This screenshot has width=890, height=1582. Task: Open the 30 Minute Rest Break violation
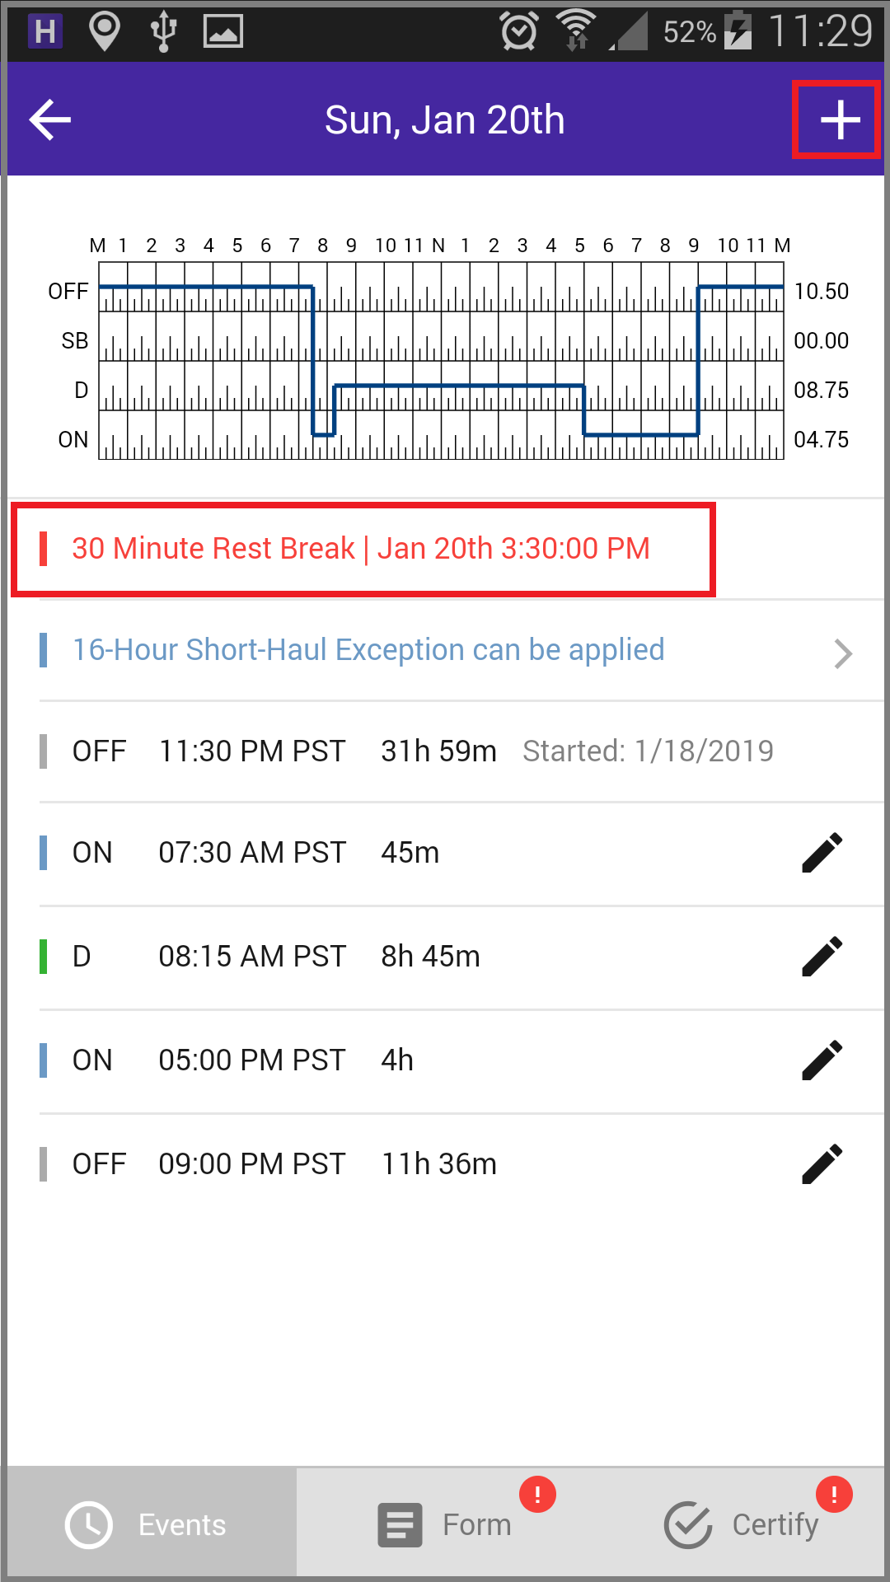tap(363, 549)
